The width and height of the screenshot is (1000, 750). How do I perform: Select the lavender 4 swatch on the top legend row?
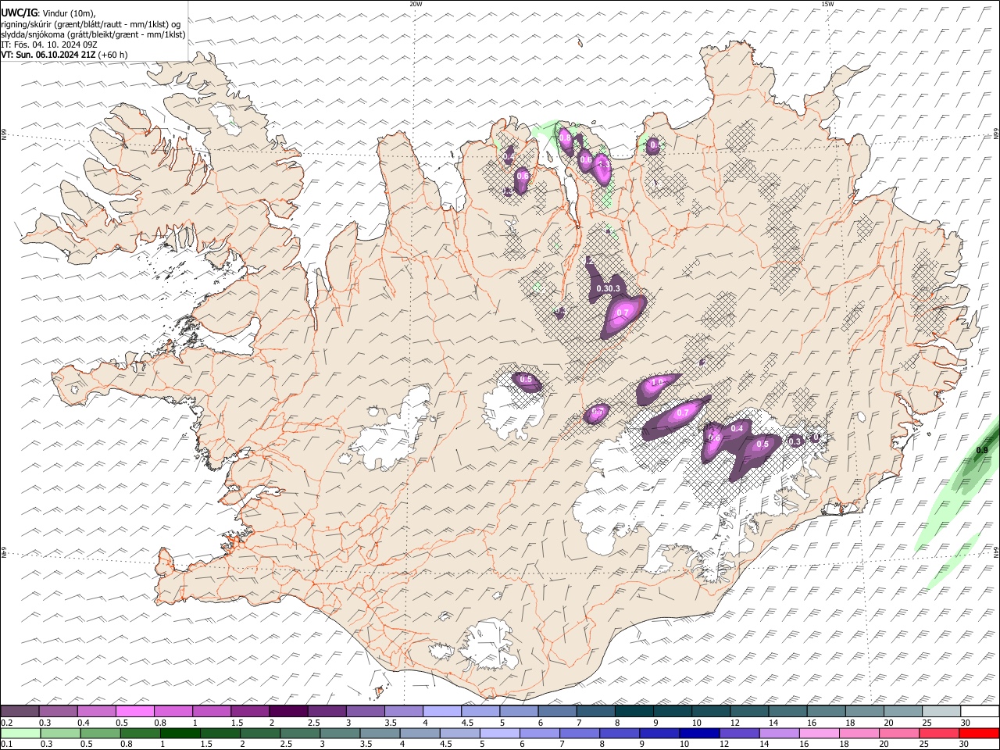pyautogui.click(x=441, y=711)
